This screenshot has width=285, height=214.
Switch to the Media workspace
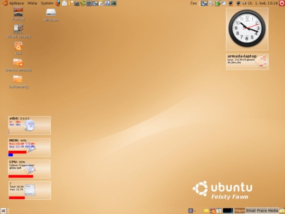pyautogui.click(x=273, y=211)
